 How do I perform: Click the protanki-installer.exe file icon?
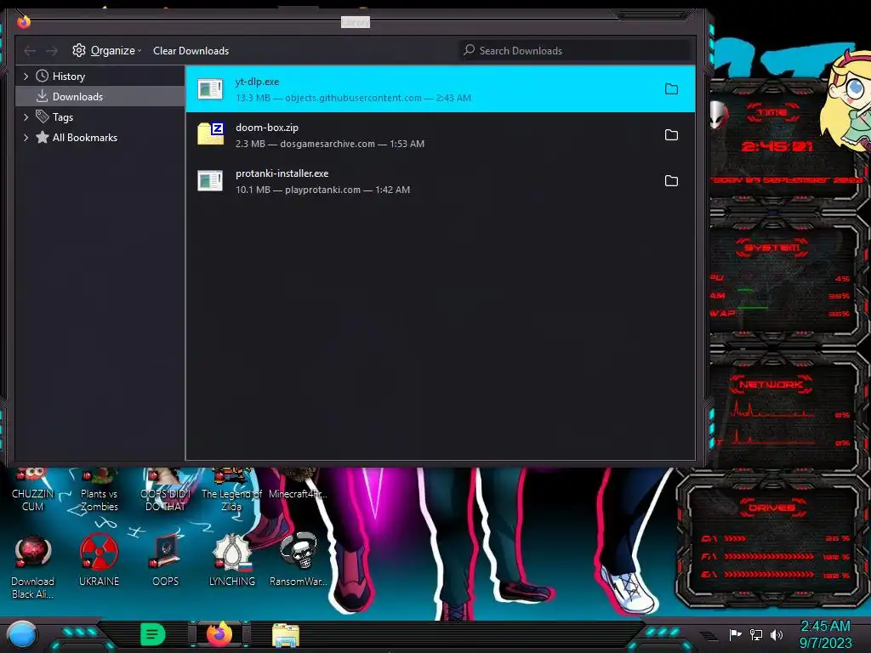(x=210, y=181)
